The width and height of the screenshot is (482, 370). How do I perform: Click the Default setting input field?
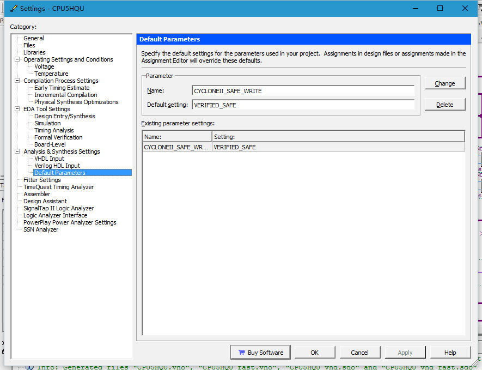tap(303, 105)
